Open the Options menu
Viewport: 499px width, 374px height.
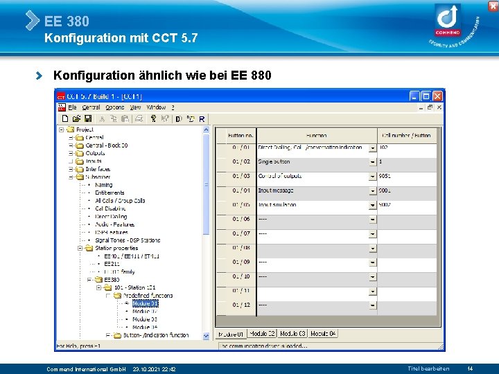[x=115, y=107]
